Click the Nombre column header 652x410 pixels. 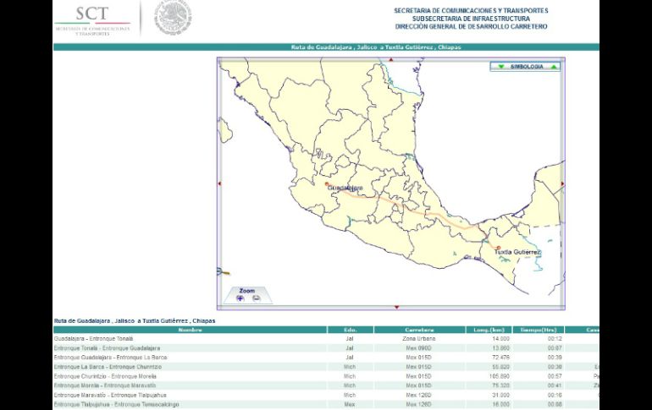(x=190, y=330)
